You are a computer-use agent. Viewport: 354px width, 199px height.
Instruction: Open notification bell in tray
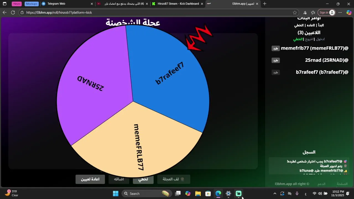348,193
